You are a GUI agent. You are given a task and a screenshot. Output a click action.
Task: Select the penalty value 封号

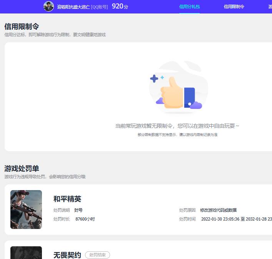[x=78, y=210]
